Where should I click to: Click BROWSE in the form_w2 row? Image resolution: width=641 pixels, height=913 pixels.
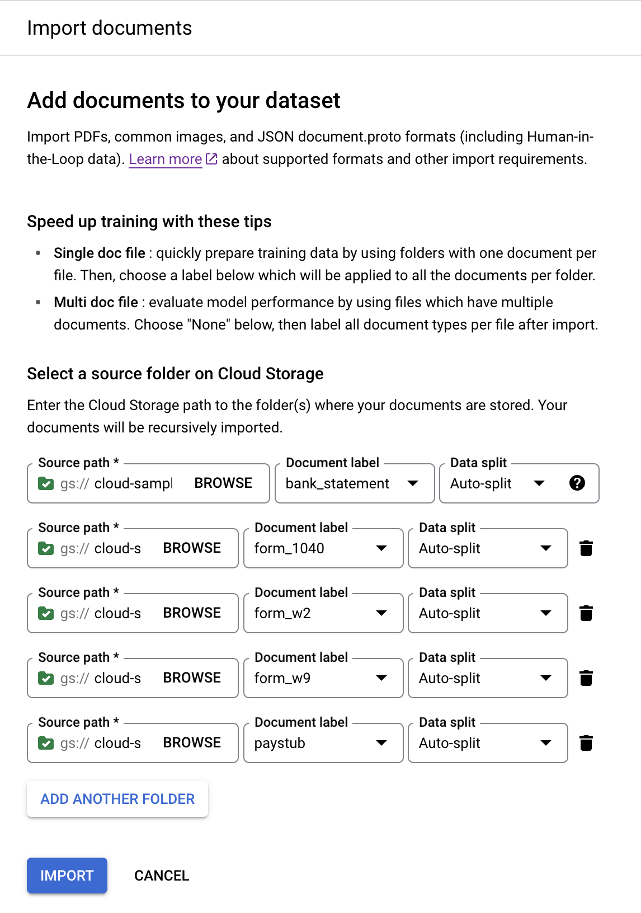coord(192,613)
